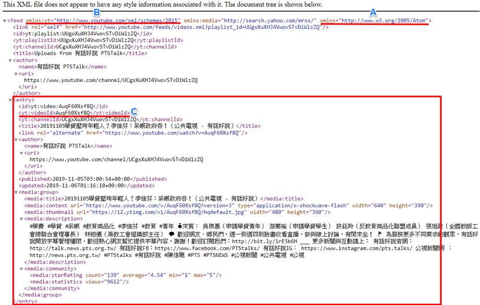
Task: Click the media:content shockwave-flash url line
Action: click(x=228, y=206)
